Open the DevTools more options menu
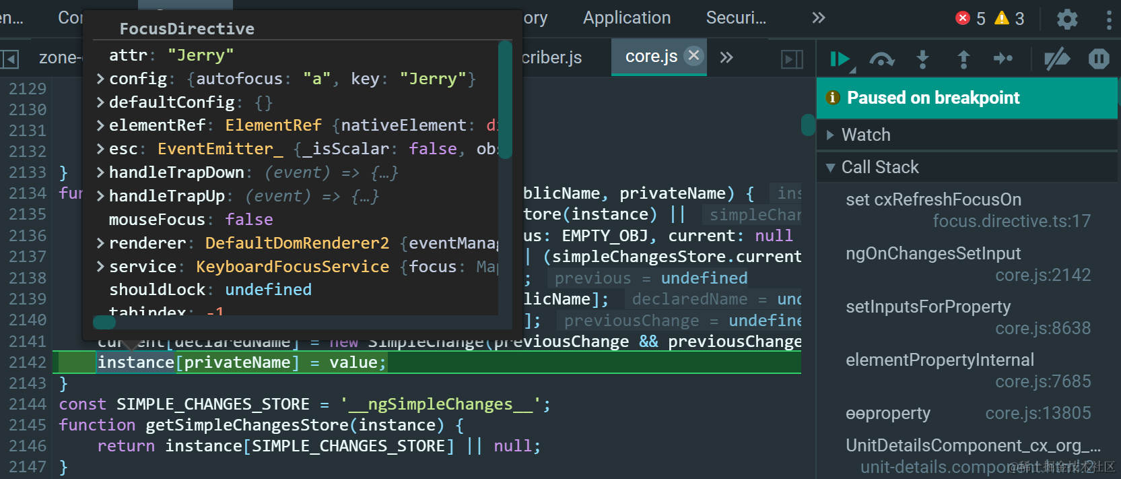Image resolution: width=1121 pixels, height=479 pixels. click(1109, 19)
